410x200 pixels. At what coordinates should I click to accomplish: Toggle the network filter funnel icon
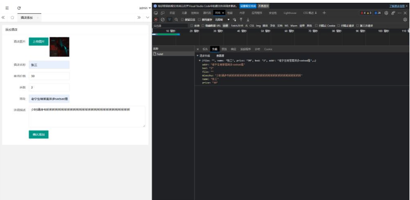point(169,20)
